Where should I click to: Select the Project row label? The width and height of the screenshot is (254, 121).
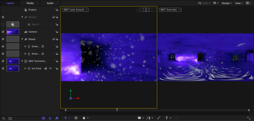click(32, 10)
